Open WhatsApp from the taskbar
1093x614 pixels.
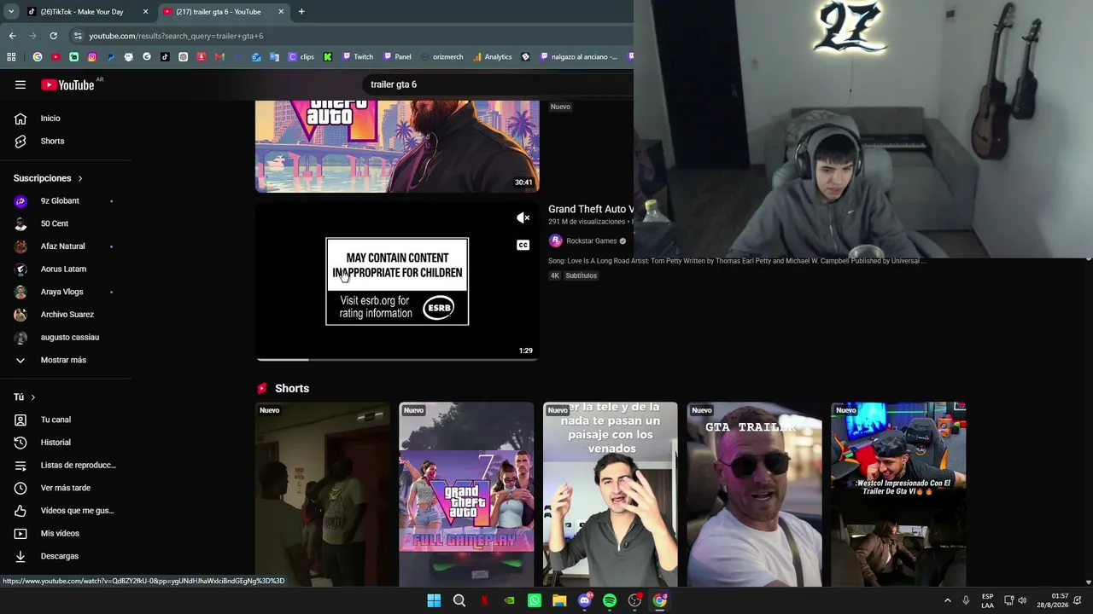point(535,600)
